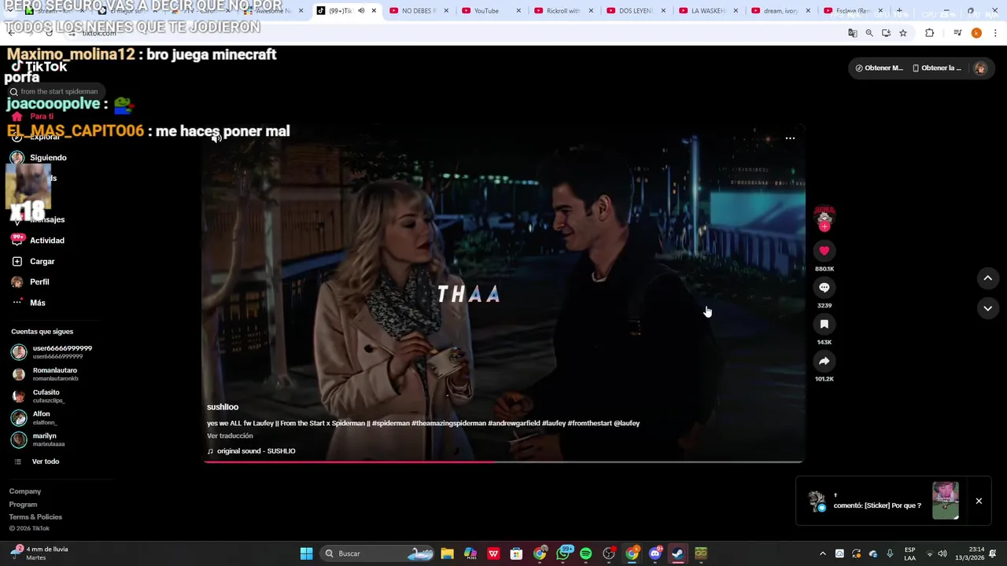Image resolution: width=1007 pixels, height=566 pixels.
Task: Open the profile avatar at top right
Action: [x=980, y=68]
